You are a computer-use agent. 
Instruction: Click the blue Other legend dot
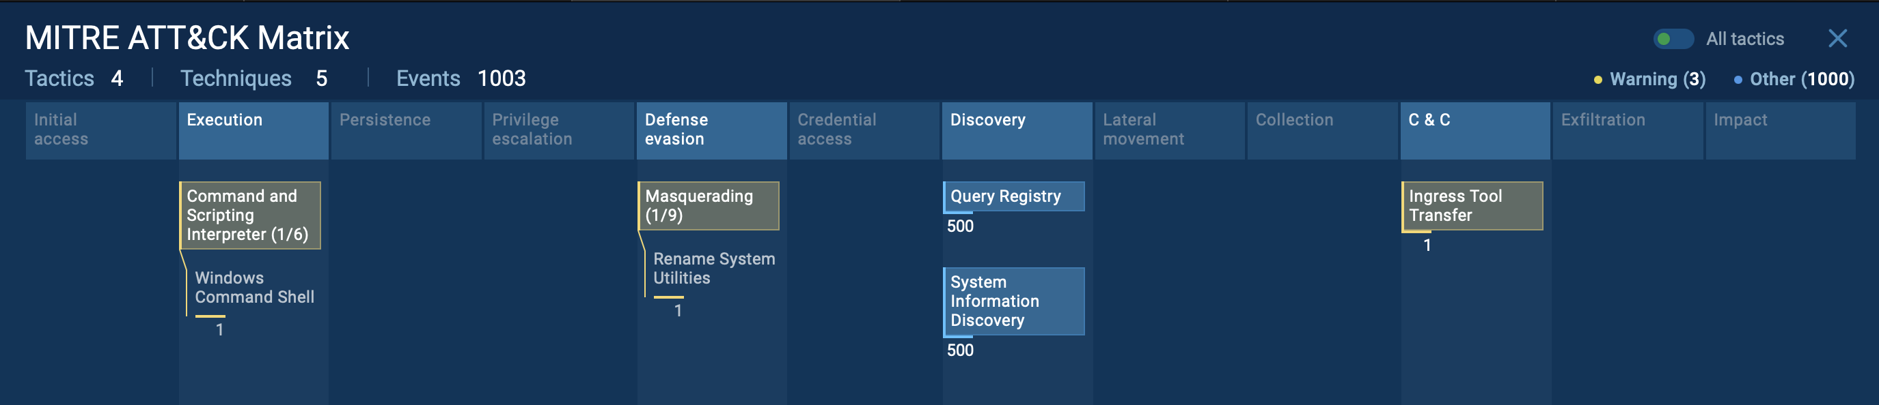pos(1738,80)
